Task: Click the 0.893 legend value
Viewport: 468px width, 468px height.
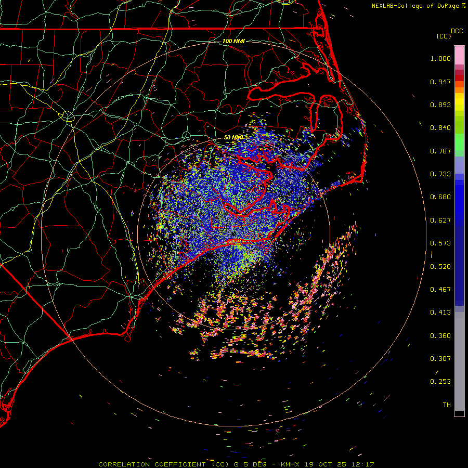Action: (440, 105)
